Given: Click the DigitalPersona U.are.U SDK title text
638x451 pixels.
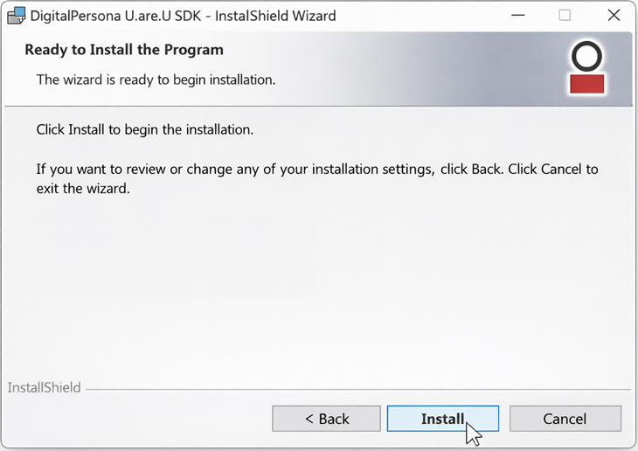Looking at the screenshot, I should pyautogui.click(x=183, y=16).
